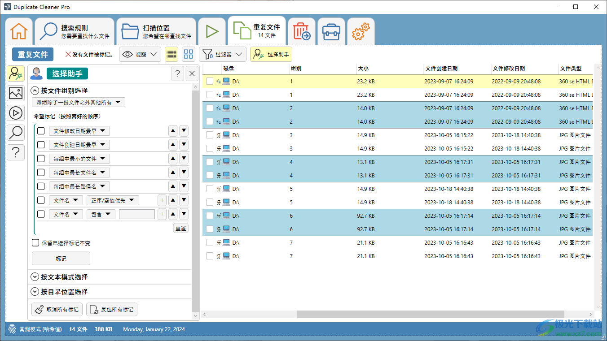Click blue 重复文件 button
Image resolution: width=607 pixels, height=341 pixels.
(33, 54)
